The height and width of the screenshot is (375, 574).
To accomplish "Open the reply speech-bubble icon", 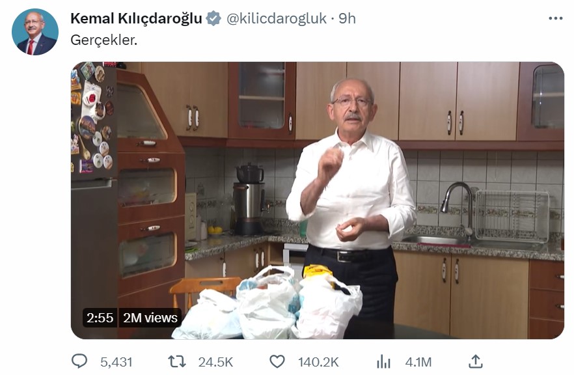I will (x=79, y=361).
